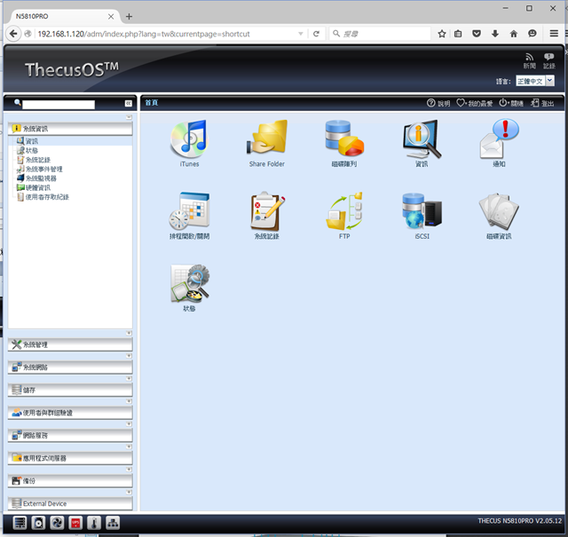Click the fan status icon in bottom bar
This screenshot has width=568, height=537.
point(57,523)
